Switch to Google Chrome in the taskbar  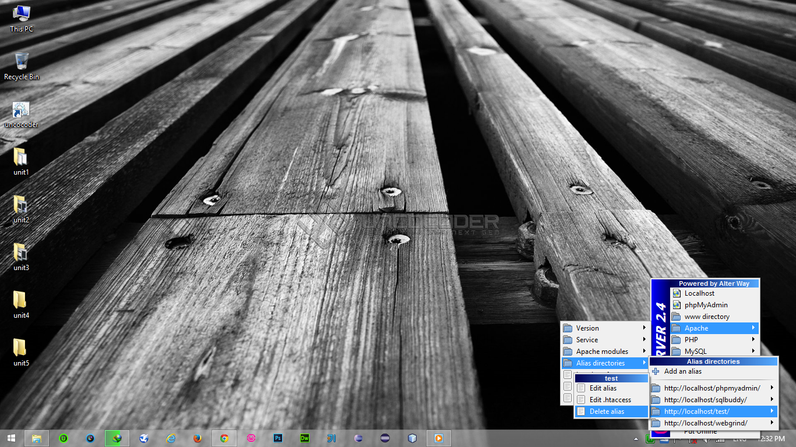click(x=224, y=438)
